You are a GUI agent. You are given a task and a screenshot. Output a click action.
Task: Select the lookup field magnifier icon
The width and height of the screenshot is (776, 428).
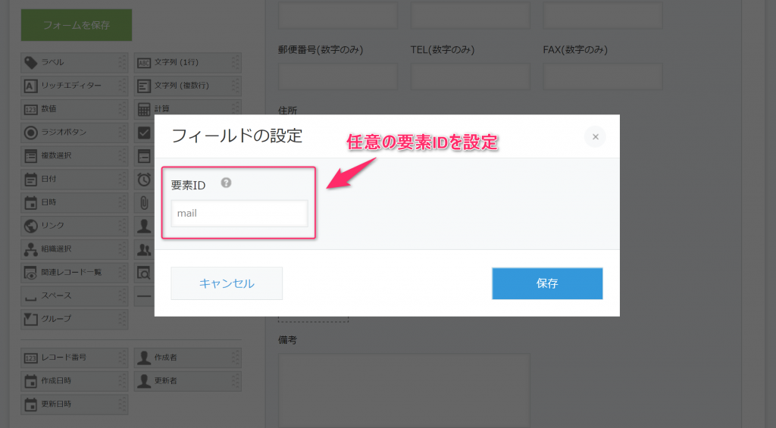tap(144, 272)
